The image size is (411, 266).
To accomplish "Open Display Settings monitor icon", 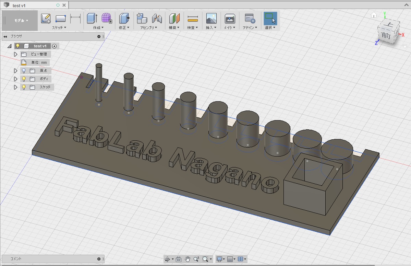I will point(219,259).
